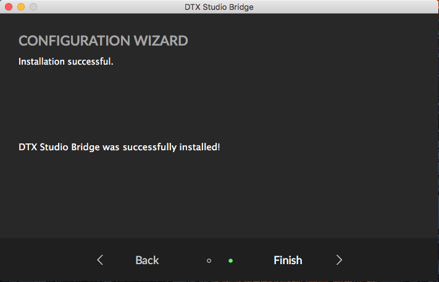Click the empty title bar area right of the title
The height and width of the screenshot is (282, 439).
[346, 7]
